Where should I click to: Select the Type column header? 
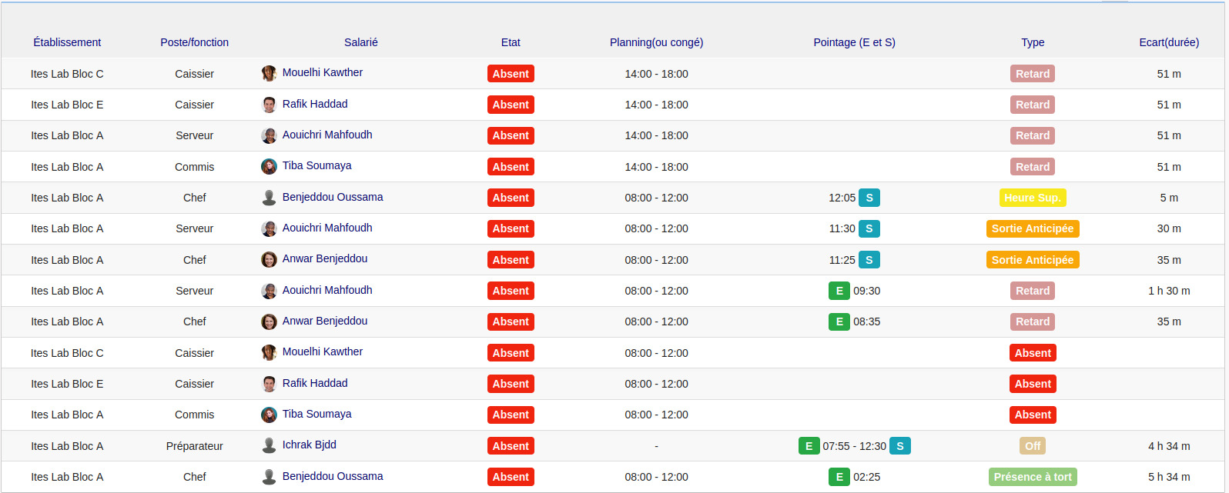pyautogui.click(x=1032, y=42)
